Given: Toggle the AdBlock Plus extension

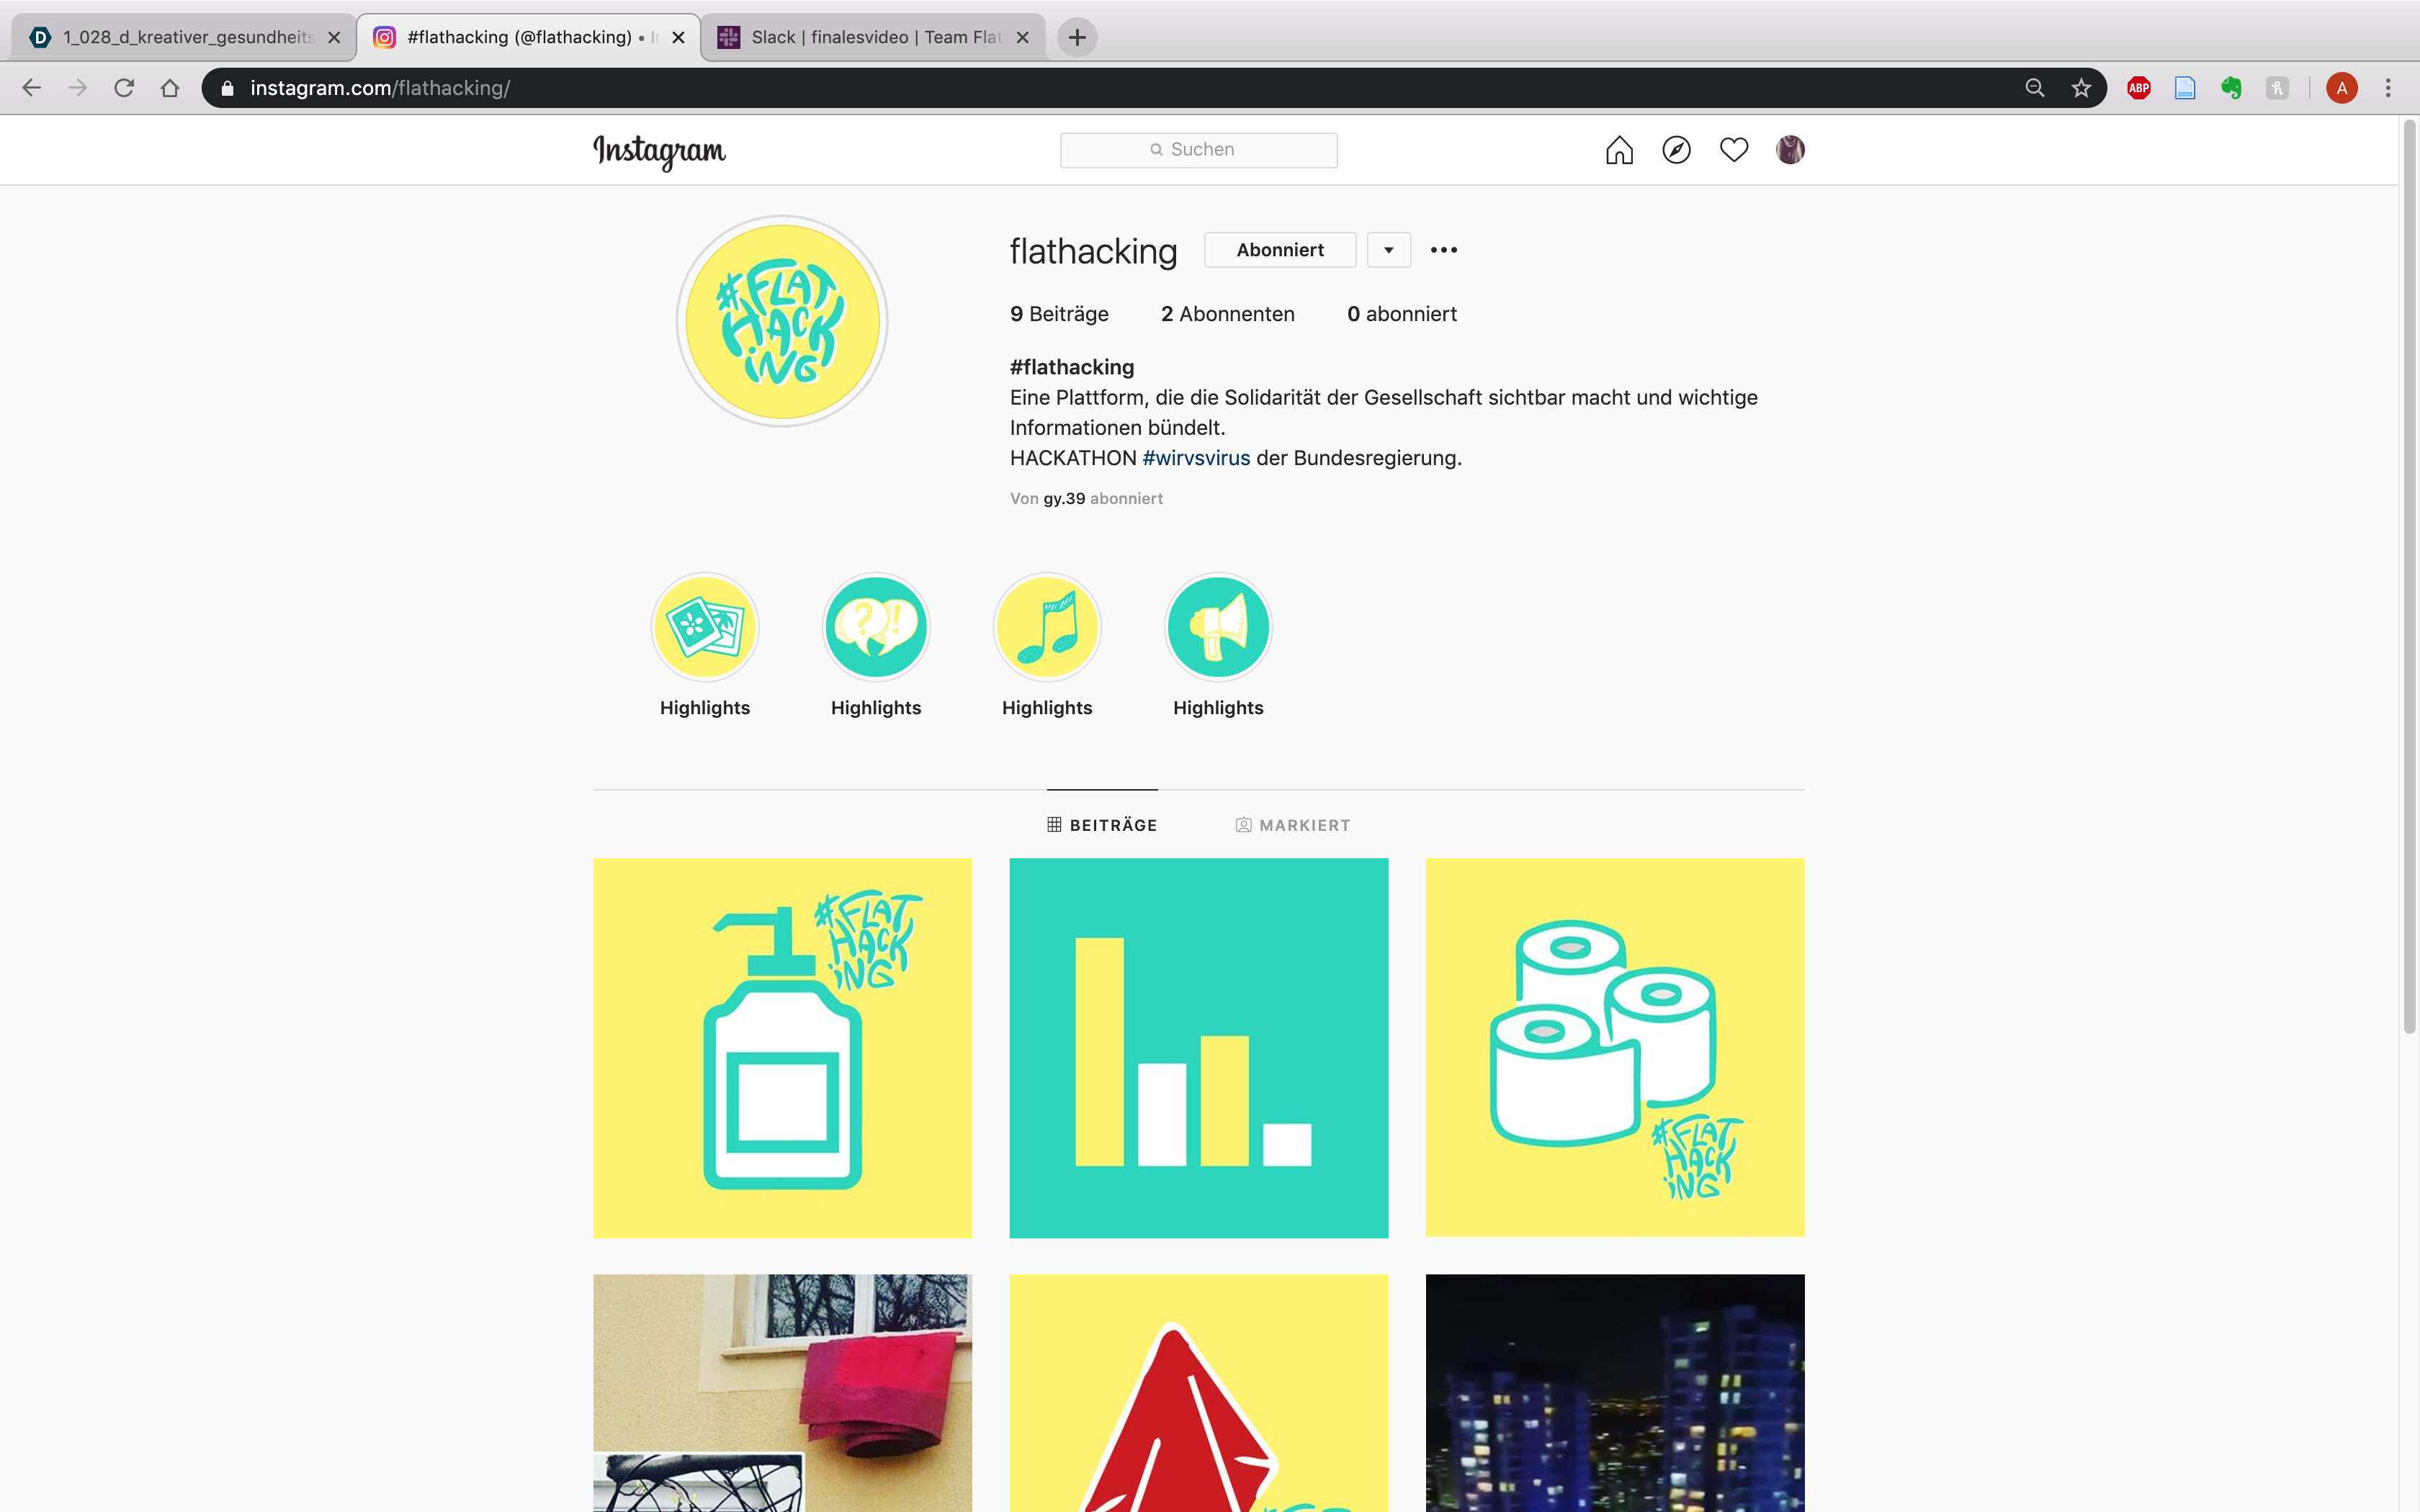Looking at the screenshot, I should 2138,88.
